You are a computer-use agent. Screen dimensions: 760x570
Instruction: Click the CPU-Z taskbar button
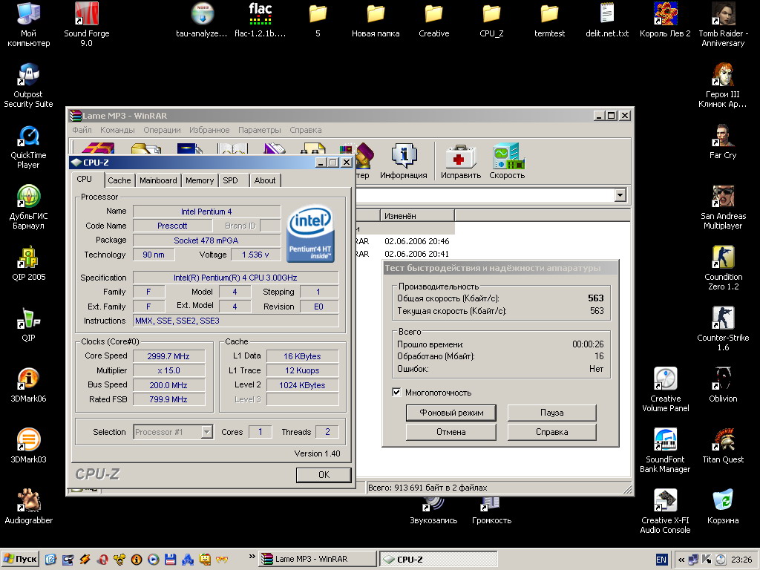coord(438,560)
